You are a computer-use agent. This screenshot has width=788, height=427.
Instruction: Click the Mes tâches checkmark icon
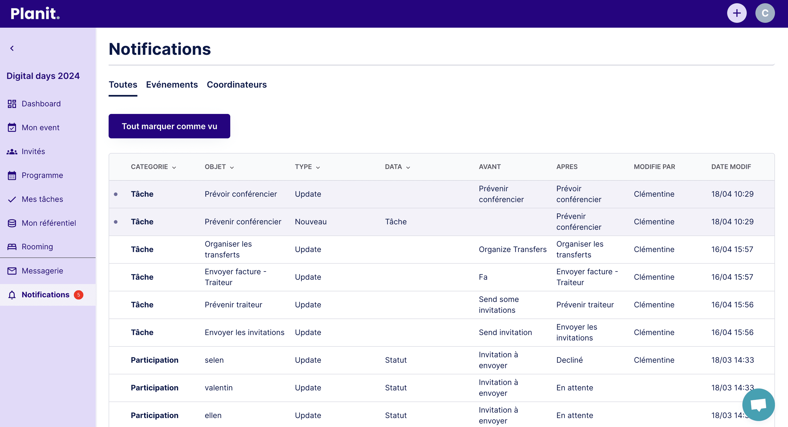click(12, 199)
